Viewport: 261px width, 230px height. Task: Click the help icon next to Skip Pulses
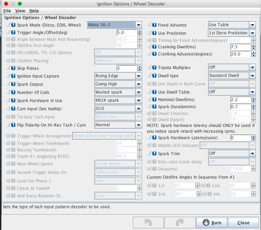(14, 68)
